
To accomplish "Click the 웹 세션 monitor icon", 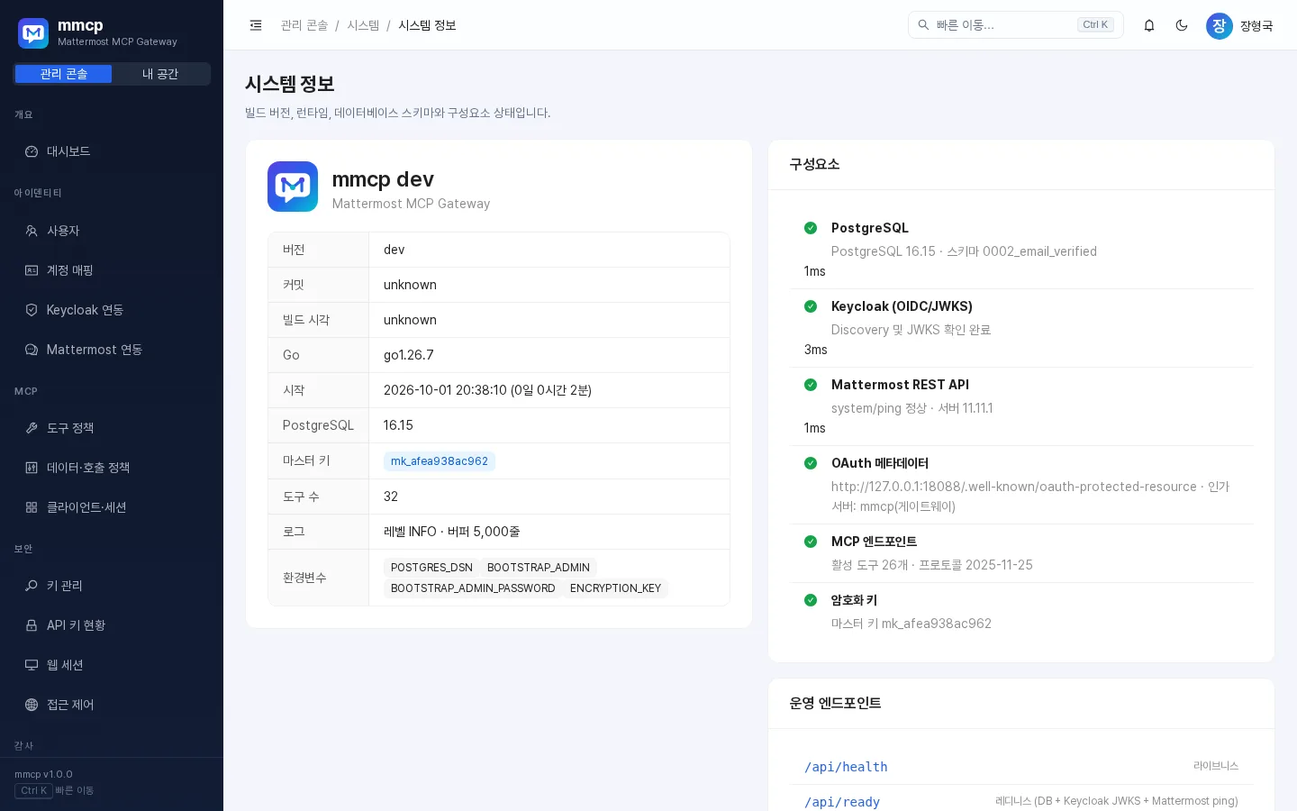I will tap(32, 665).
